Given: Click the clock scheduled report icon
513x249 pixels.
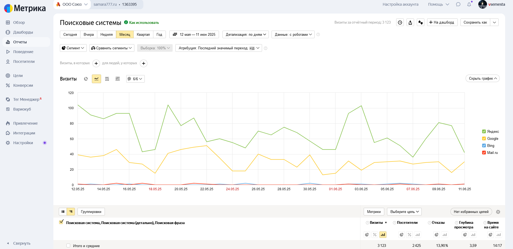Looking at the screenshot, I should click(x=400, y=22).
